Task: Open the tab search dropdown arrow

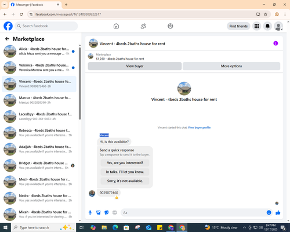Action: [x=5, y=5]
